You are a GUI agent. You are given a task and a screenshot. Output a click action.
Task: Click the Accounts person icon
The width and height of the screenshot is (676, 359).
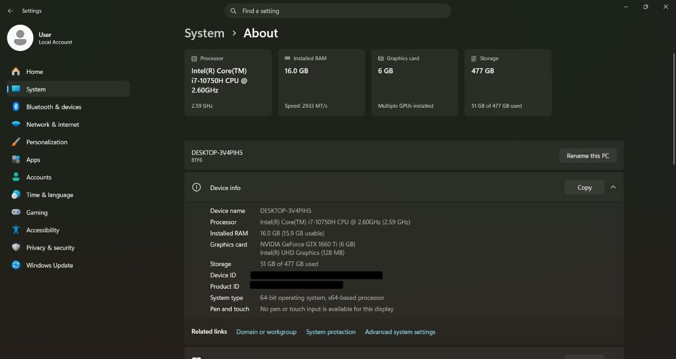click(x=16, y=177)
